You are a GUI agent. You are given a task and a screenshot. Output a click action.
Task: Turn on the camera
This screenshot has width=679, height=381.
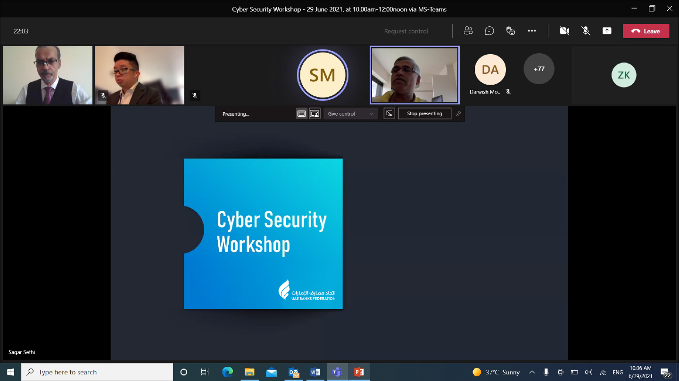point(564,31)
